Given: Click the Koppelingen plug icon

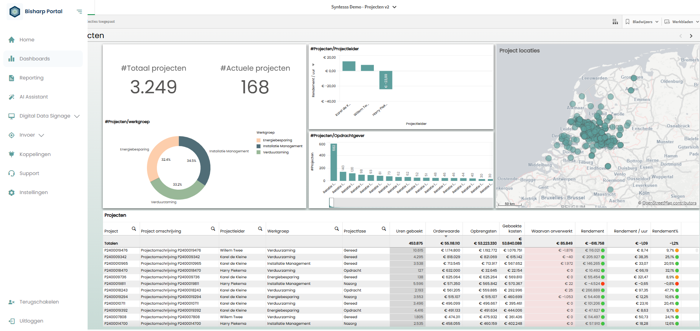Looking at the screenshot, I should click(x=12, y=154).
